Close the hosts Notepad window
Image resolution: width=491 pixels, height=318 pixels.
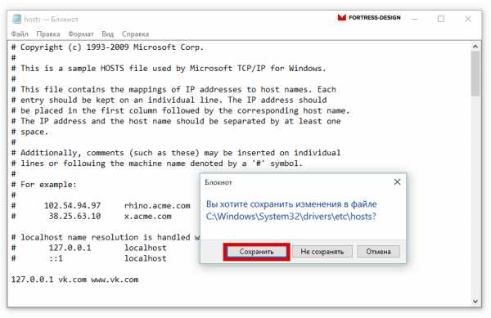click(468, 19)
